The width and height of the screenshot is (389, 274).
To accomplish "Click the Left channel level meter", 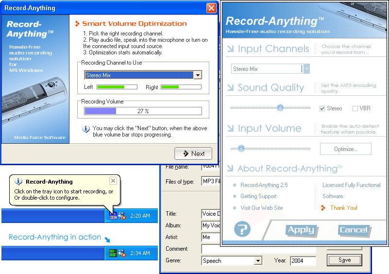I will pyautogui.click(x=117, y=87).
